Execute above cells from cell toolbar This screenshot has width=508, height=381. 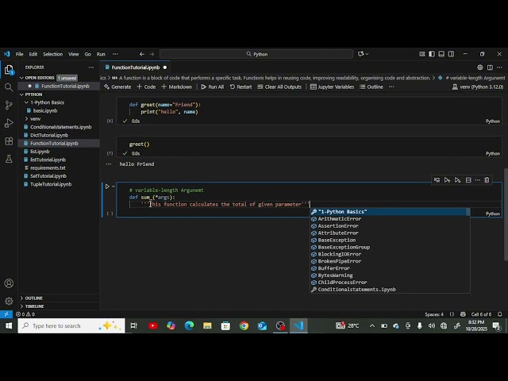coord(447,180)
